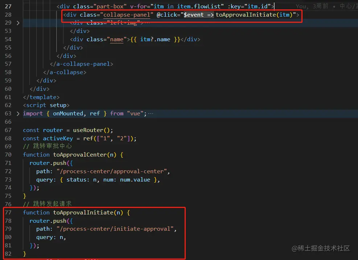
Task: Click the closing }); on line 81
Action: pyautogui.click(x=34, y=246)
